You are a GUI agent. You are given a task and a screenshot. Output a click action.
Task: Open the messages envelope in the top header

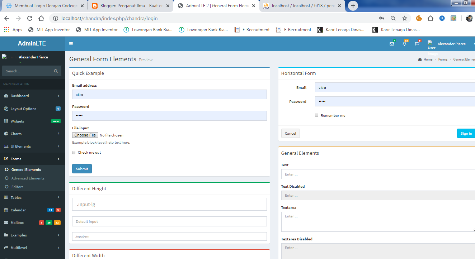(x=392, y=44)
